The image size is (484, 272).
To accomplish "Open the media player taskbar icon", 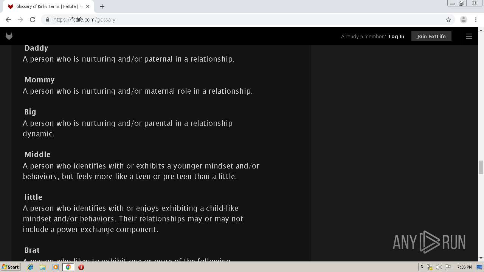I will (x=56, y=267).
